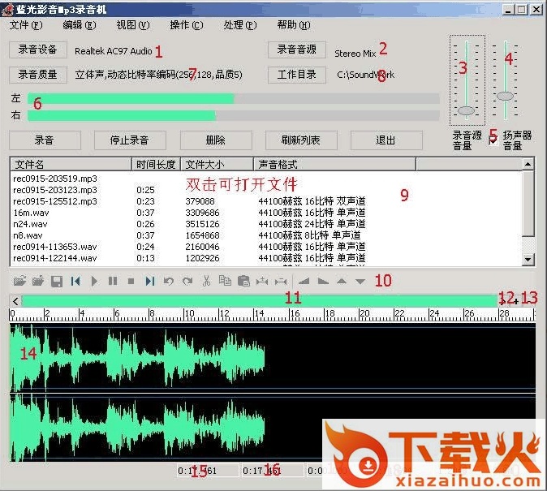Click the 录音 record button
This screenshot has width=547, height=491.
45,140
